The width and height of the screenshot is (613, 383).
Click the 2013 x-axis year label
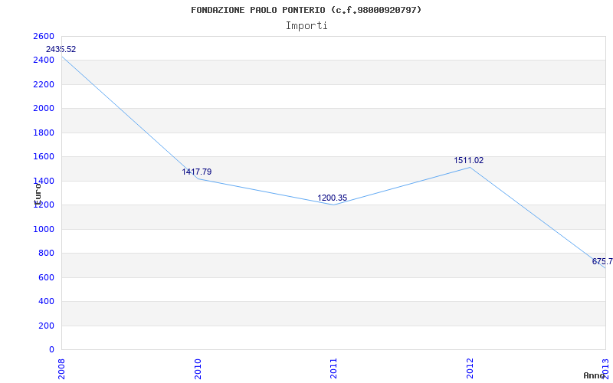pyautogui.click(x=605, y=368)
